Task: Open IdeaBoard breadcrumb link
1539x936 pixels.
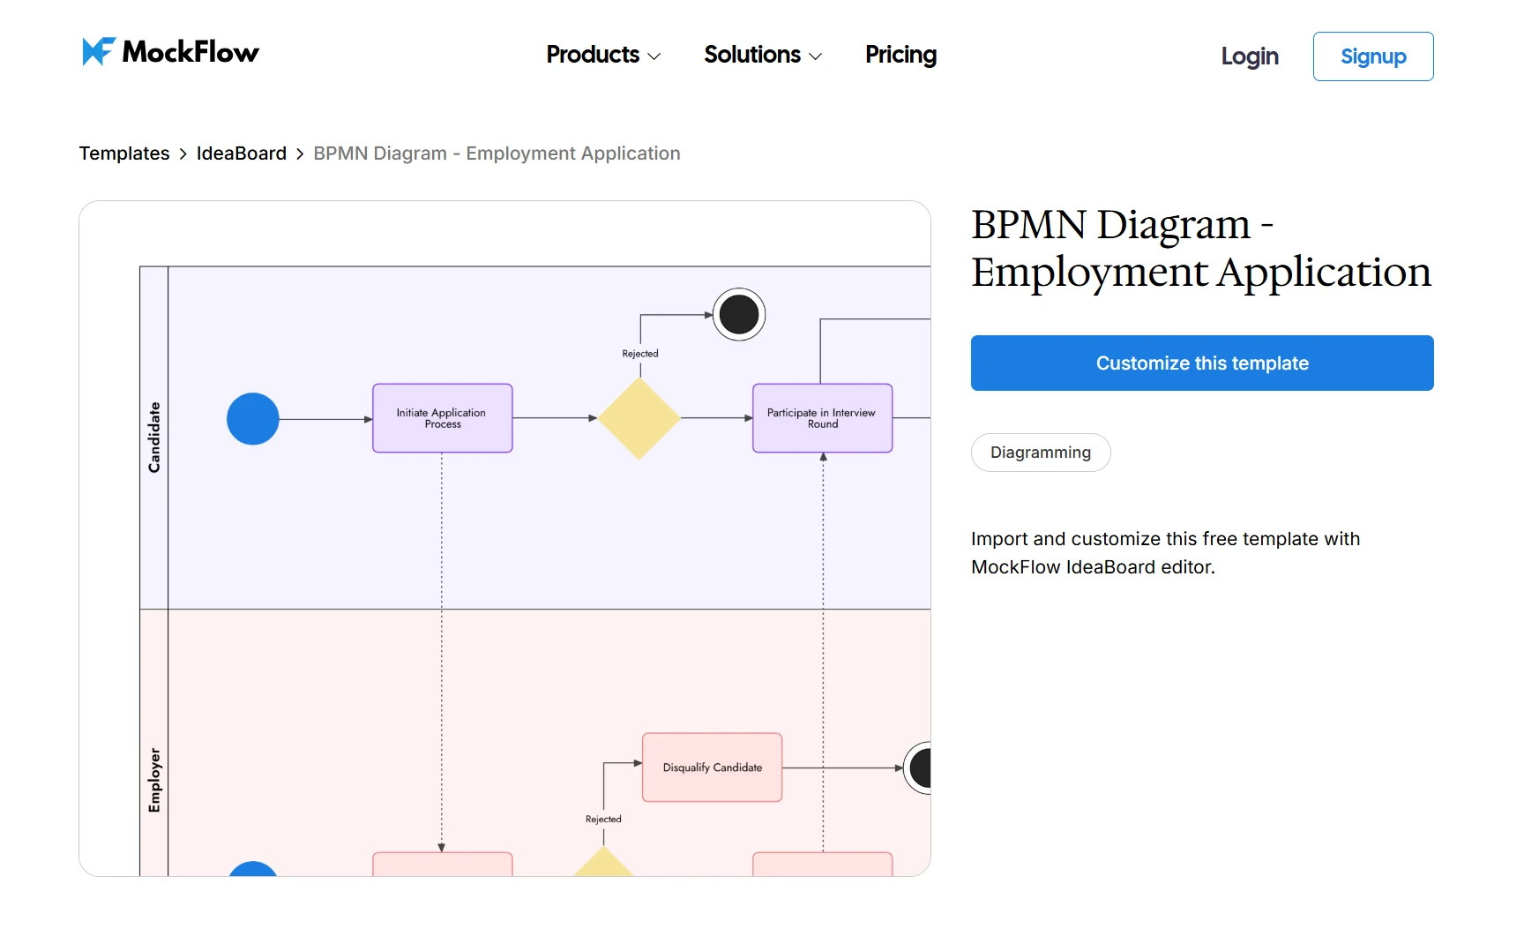Action: tap(242, 154)
